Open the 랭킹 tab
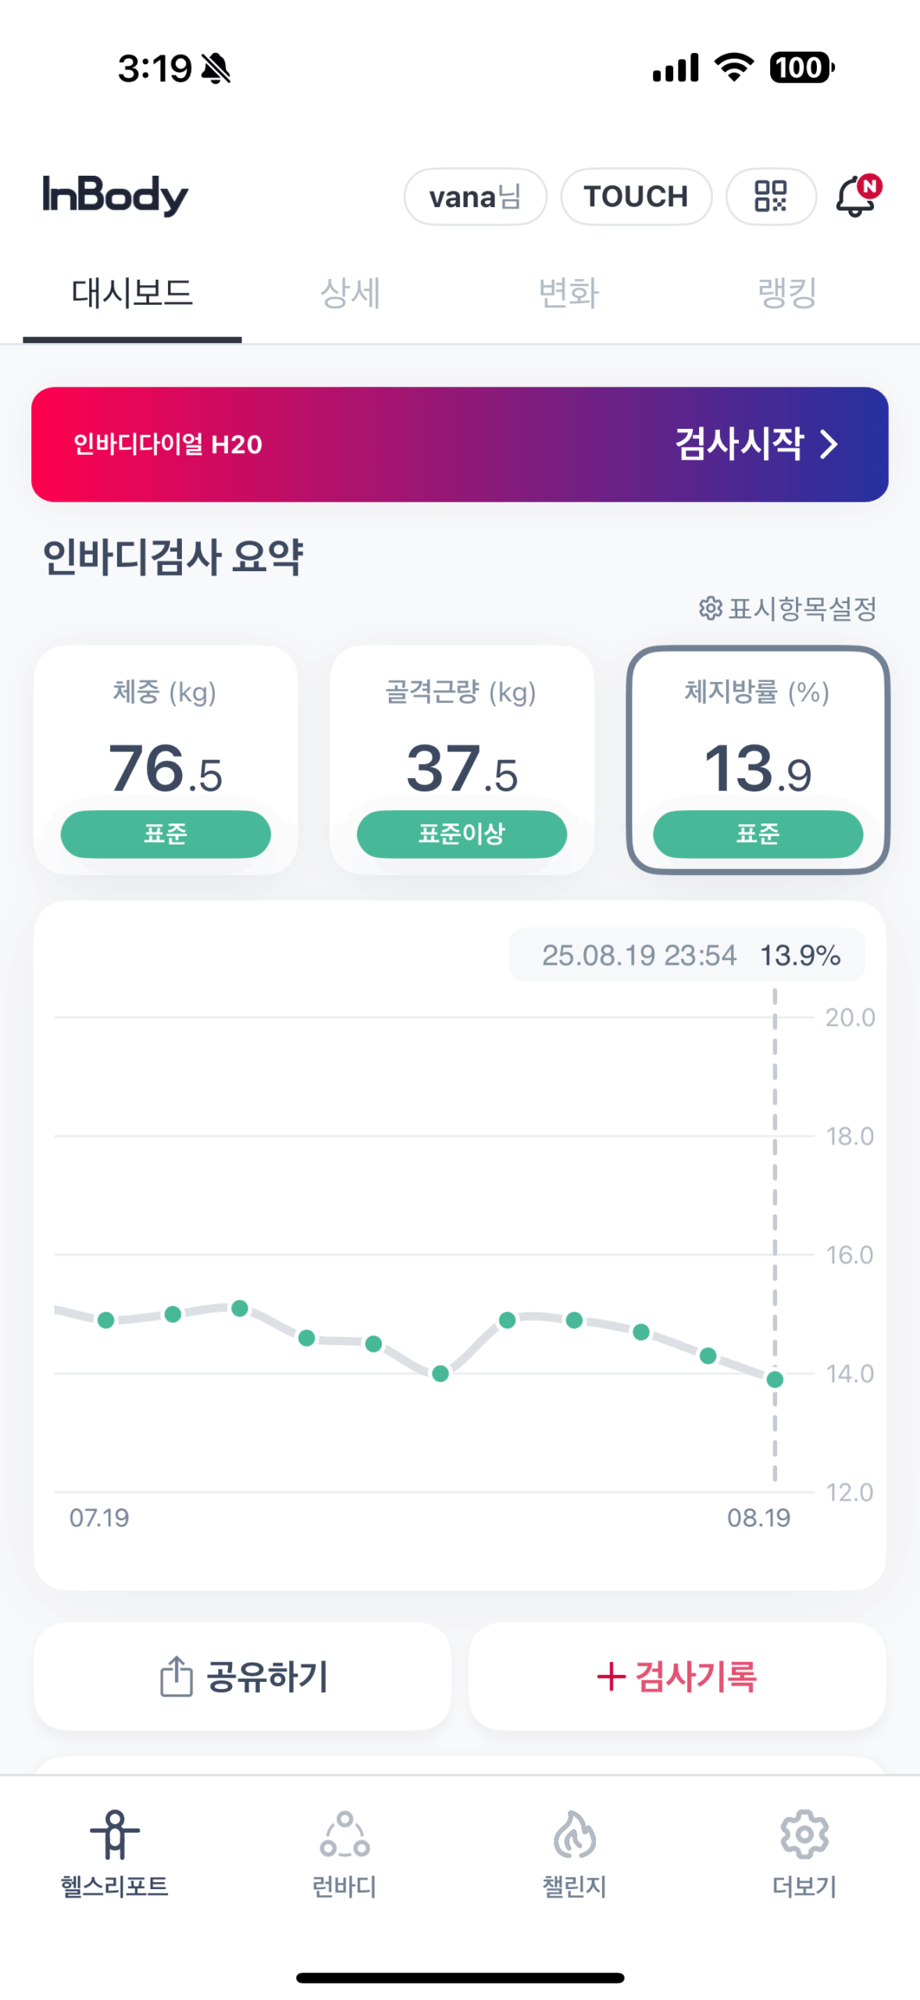Image resolution: width=920 pixels, height=2000 pixels. [787, 293]
